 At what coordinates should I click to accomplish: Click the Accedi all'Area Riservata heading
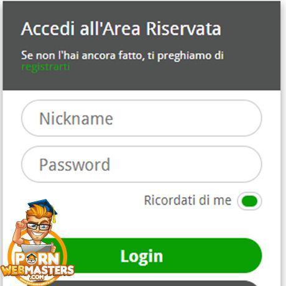click(x=121, y=29)
